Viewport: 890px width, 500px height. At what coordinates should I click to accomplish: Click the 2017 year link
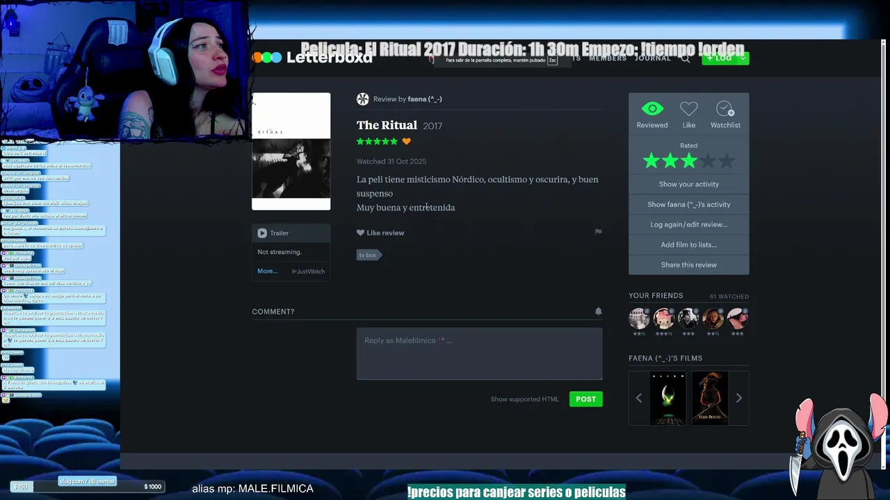point(432,126)
